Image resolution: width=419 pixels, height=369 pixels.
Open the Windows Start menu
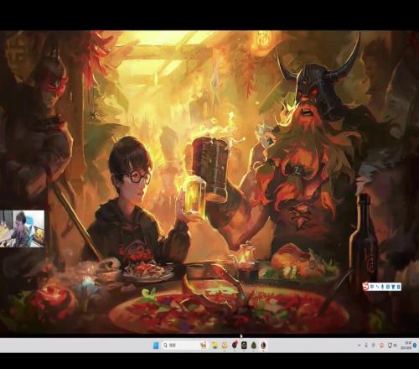click(x=156, y=346)
